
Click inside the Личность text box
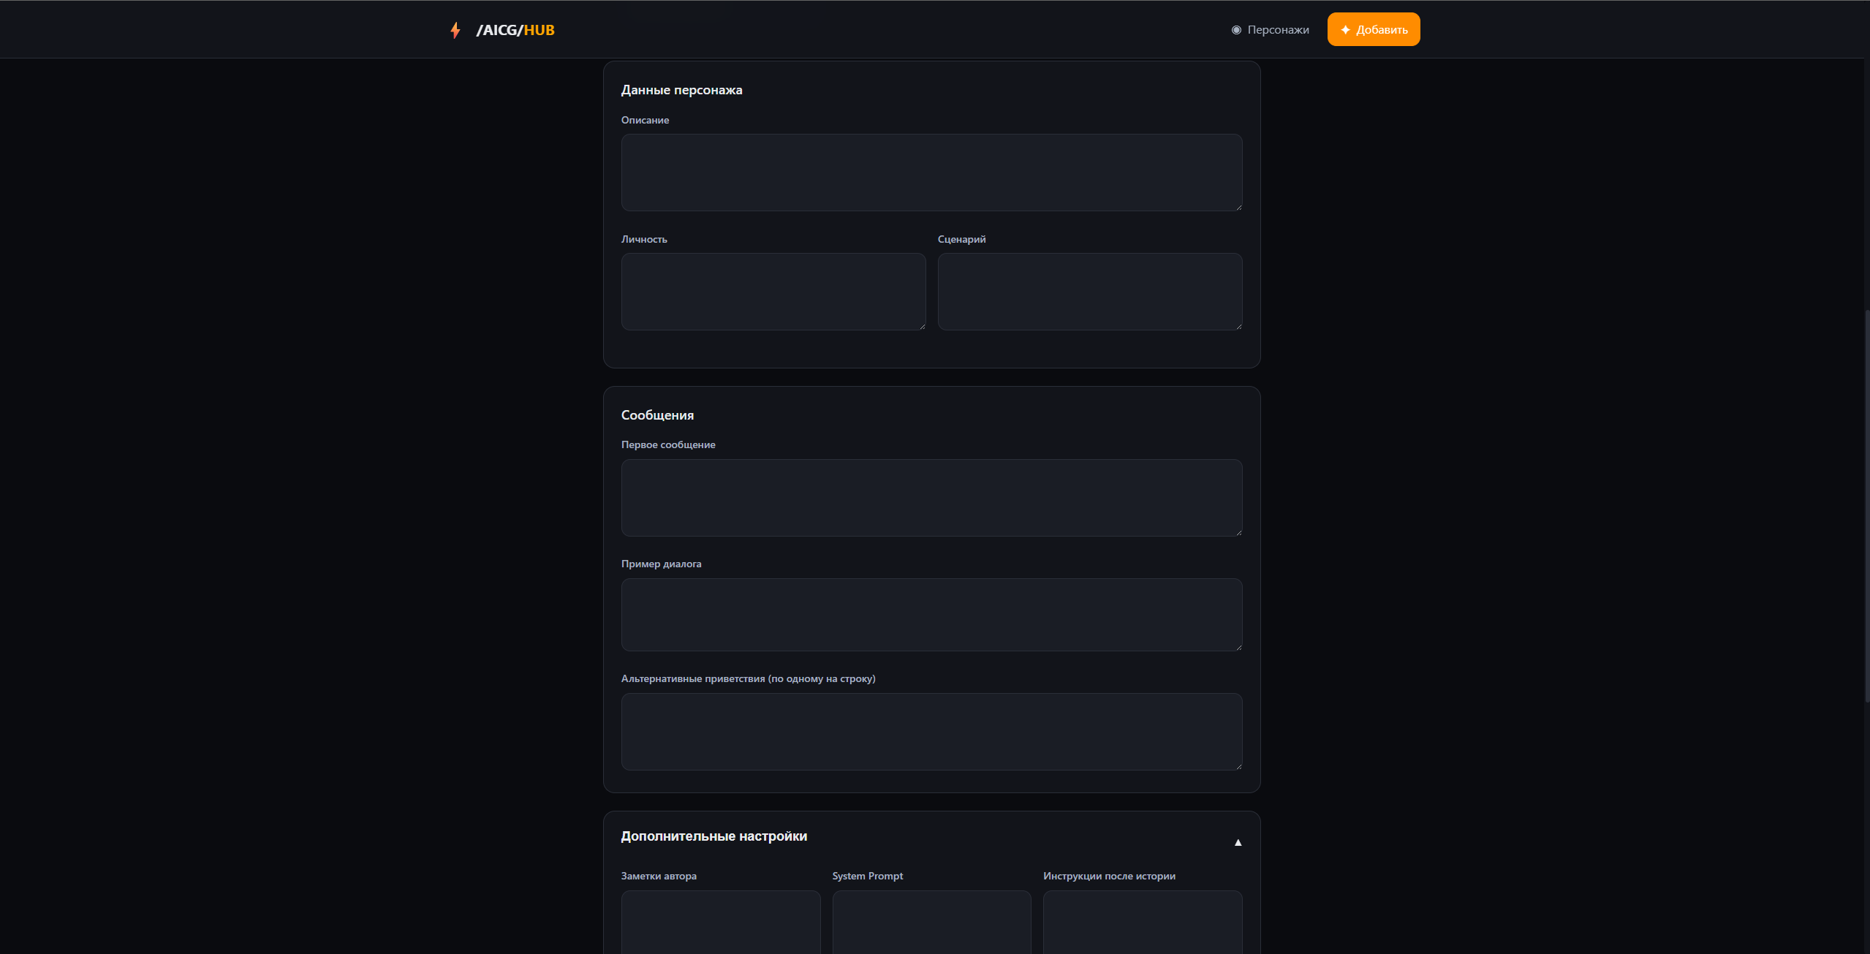click(773, 292)
